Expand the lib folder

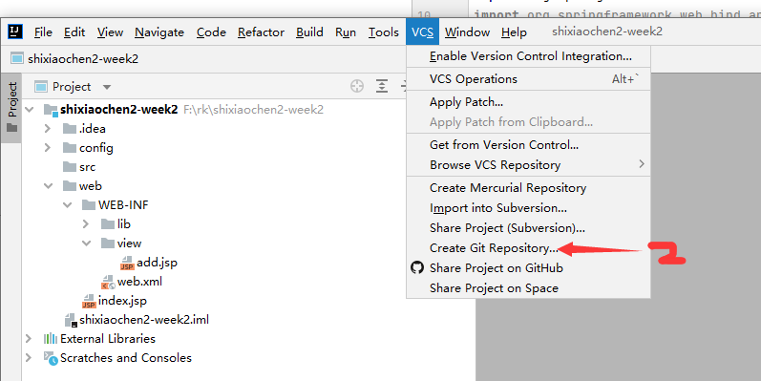(x=86, y=223)
